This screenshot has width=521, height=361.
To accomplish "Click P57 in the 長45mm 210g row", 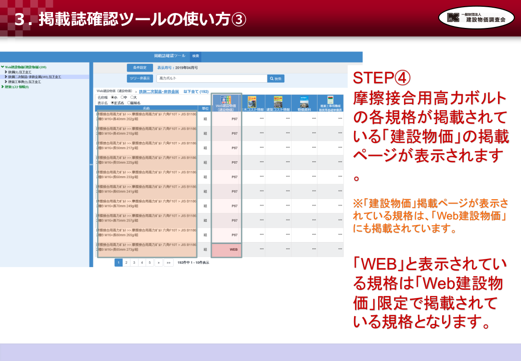I will [x=235, y=134].
